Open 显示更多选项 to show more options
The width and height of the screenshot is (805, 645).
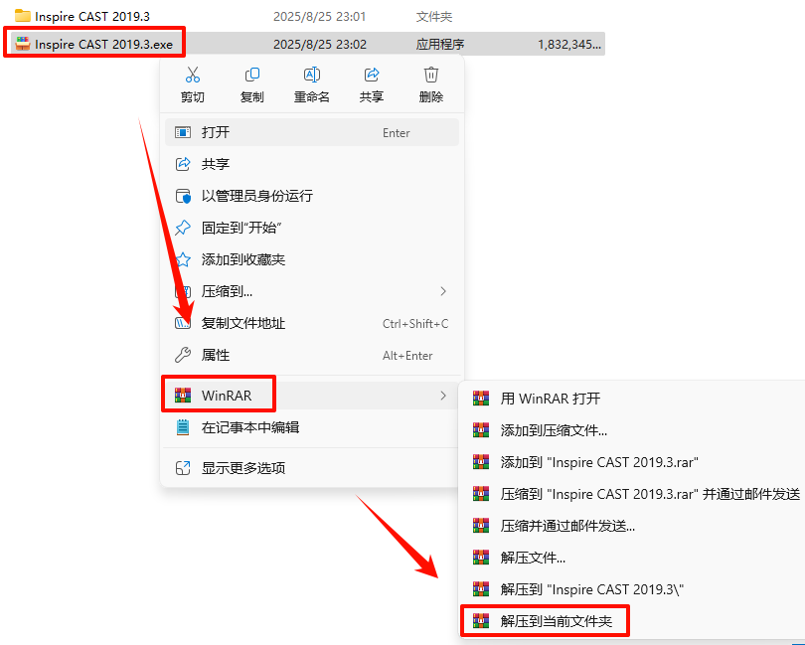coord(312,468)
